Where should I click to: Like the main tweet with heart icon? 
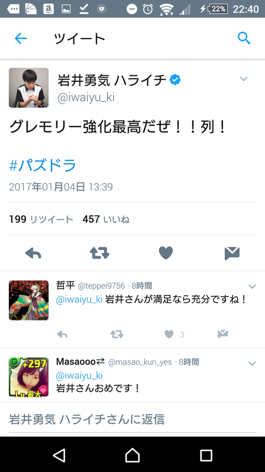tap(166, 253)
